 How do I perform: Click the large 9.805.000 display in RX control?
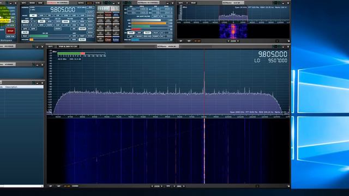(x=63, y=10)
